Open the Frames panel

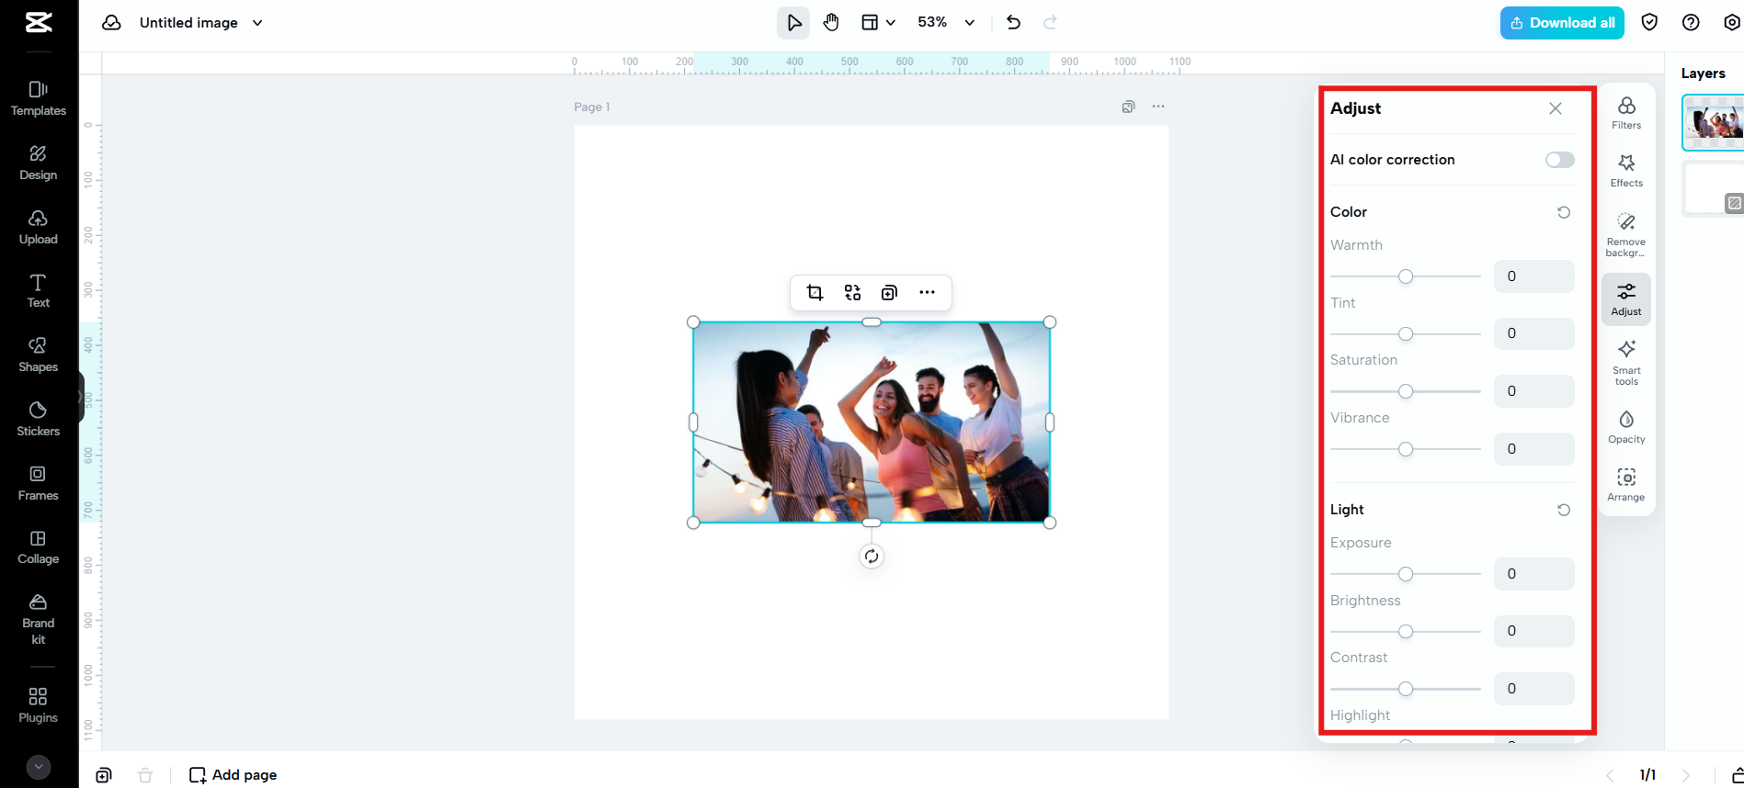[x=39, y=484]
